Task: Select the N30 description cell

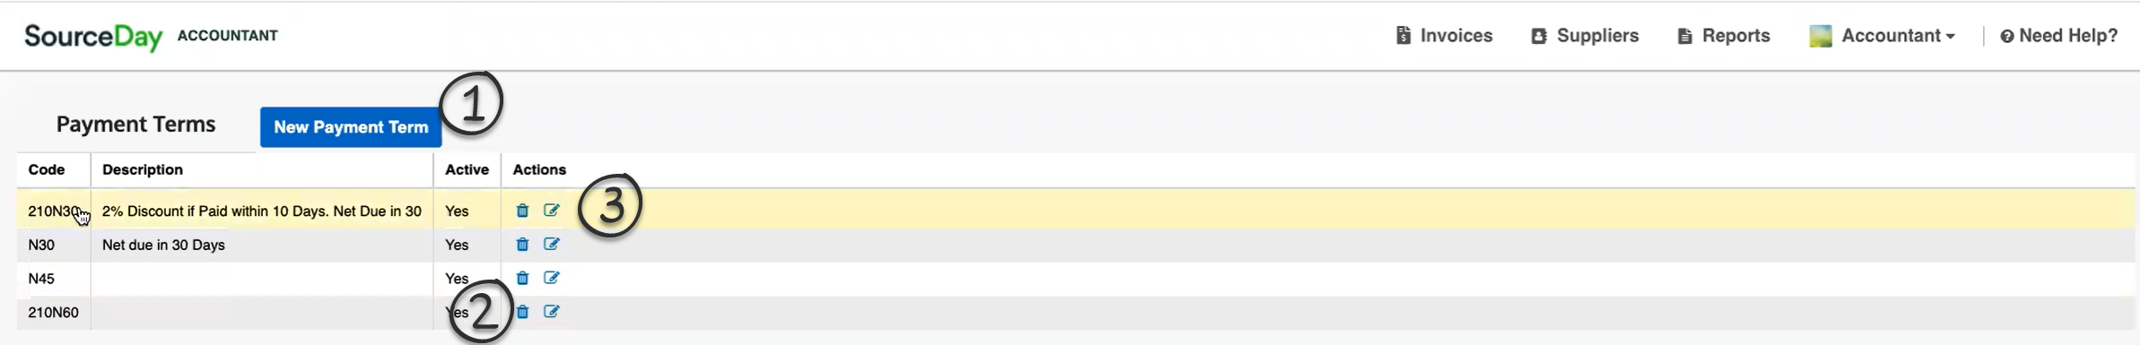Action: [262, 245]
